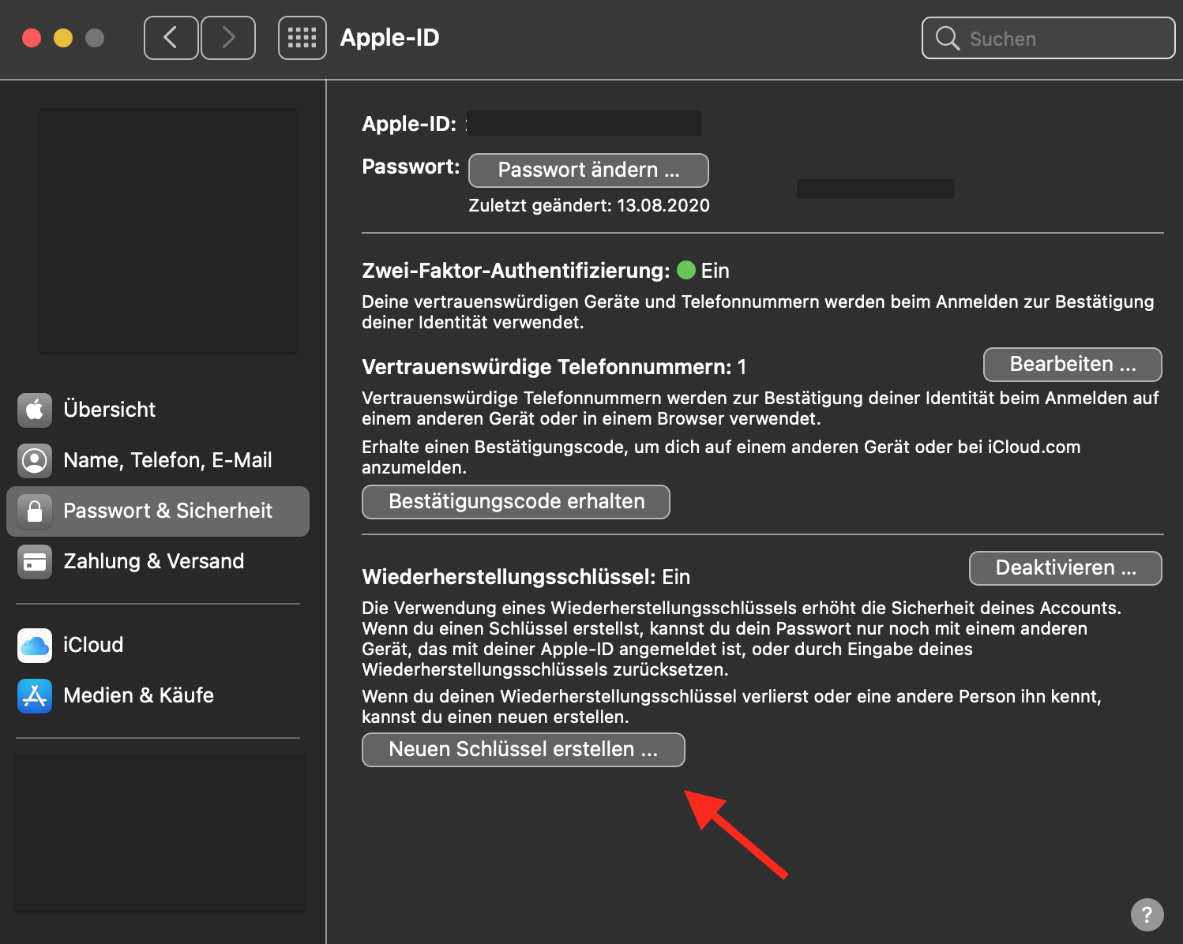Click Bestätigungscode erhalten button

(x=516, y=502)
